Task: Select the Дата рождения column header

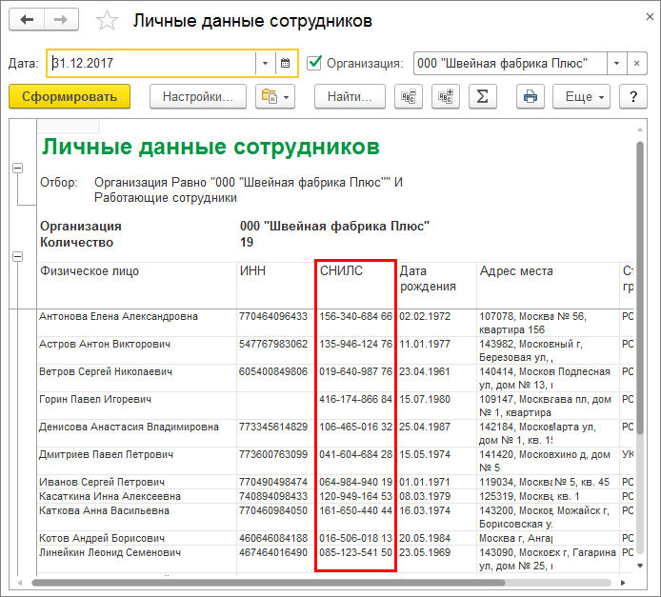Action: pos(436,286)
